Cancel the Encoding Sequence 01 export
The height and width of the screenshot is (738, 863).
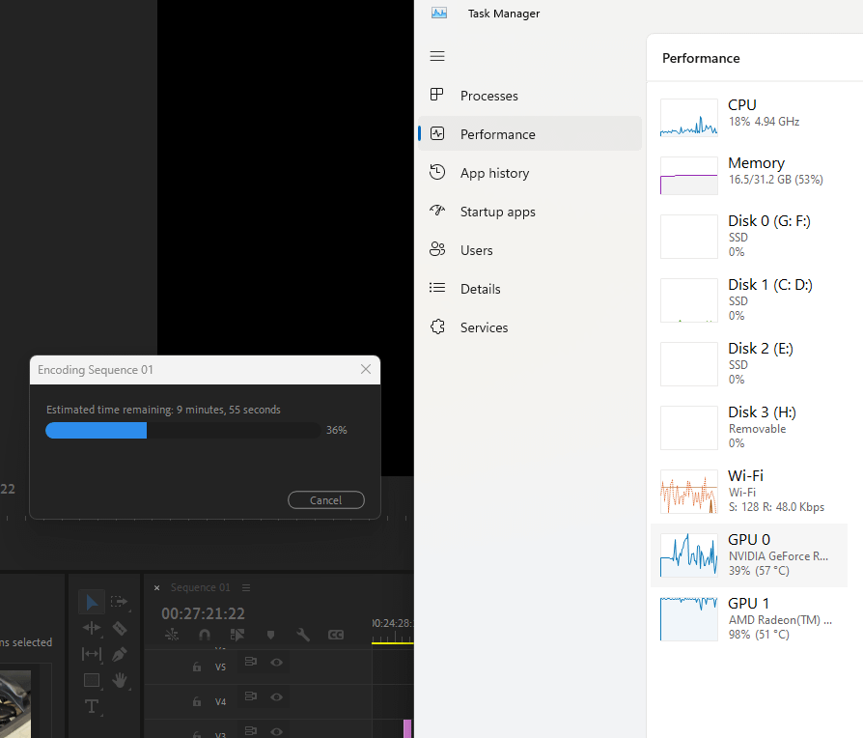pos(326,500)
